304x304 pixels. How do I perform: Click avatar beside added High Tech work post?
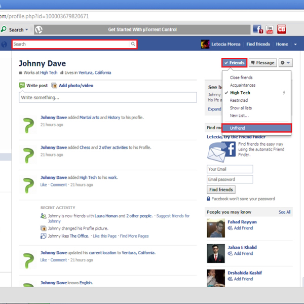(28, 185)
